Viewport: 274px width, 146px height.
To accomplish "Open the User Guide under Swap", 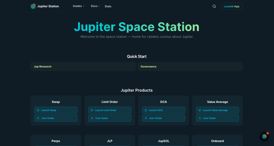I will [x=56, y=118].
